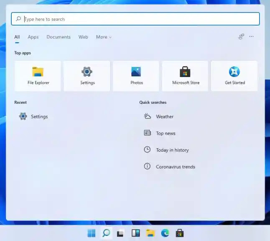
Task: Expand the More filter dropdown
Action: (x=104, y=37)
